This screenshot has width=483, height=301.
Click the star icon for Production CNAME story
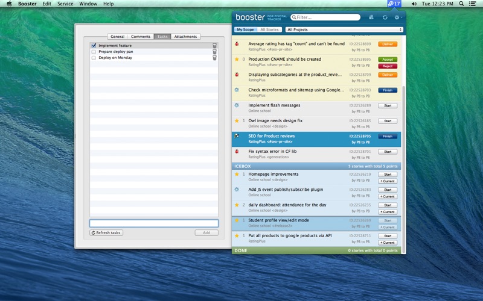point(237,59)
